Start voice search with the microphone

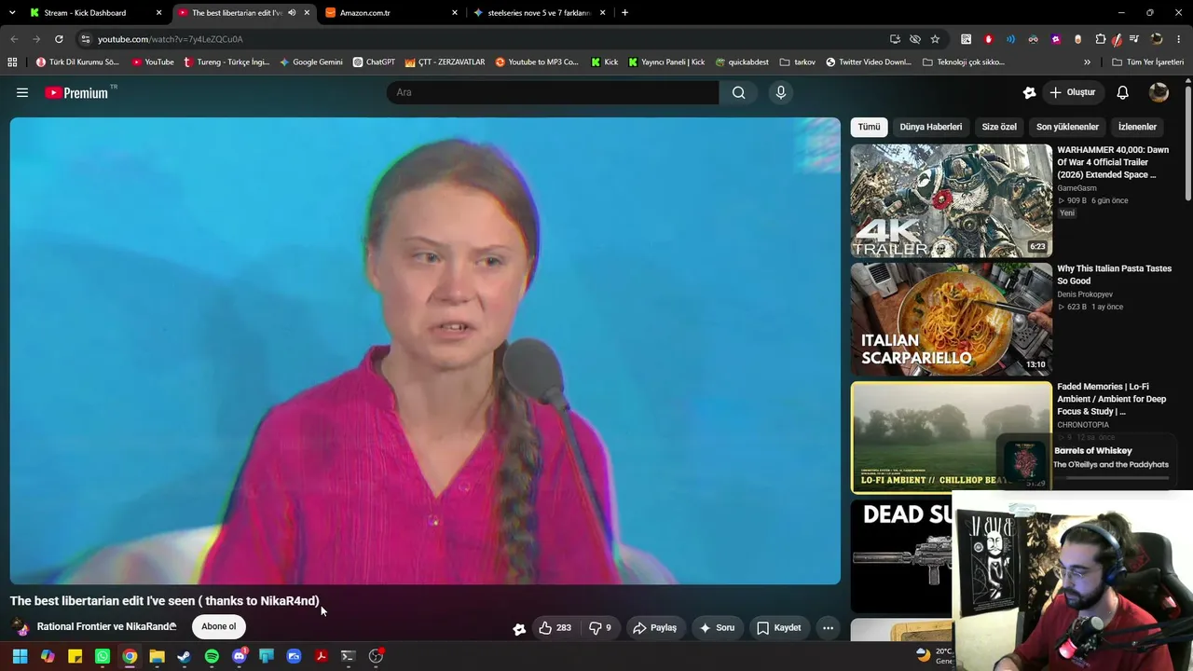pyautogui.click(x=781, y=92)
